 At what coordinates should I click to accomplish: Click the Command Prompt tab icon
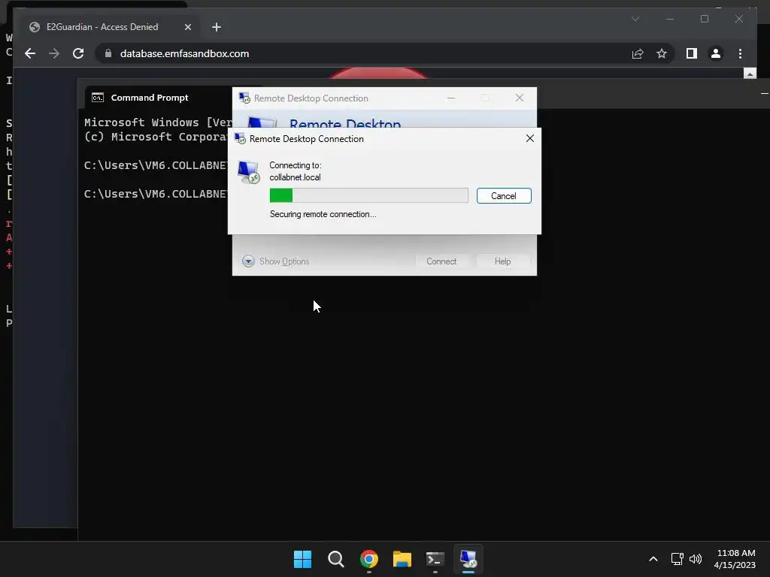tap(98, 98)
